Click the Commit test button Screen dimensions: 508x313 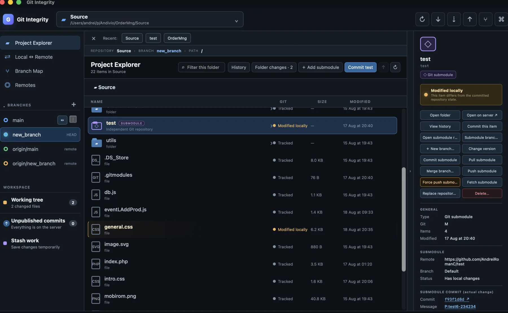[360, 67]
